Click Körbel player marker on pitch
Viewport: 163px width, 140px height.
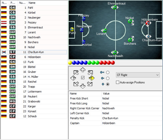(x=83, y=42)
